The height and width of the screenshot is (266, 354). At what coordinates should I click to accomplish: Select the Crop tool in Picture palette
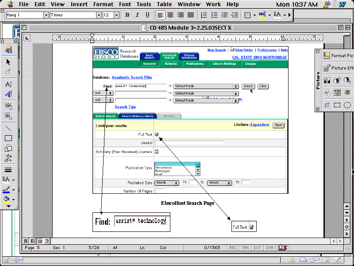[x=327, y=105]
